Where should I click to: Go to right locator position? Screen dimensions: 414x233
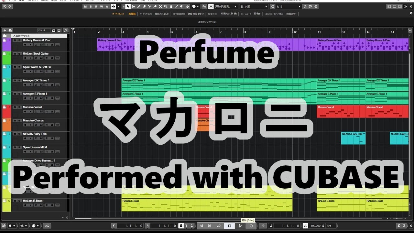147,226
